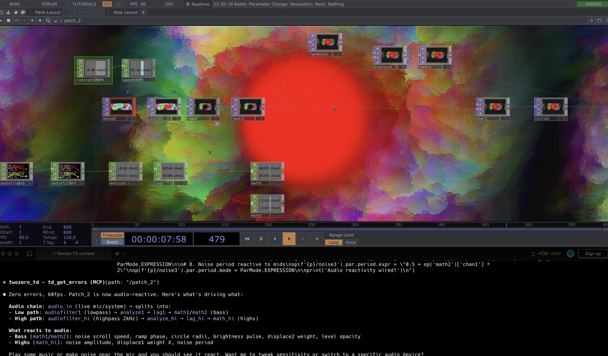Open the dropdown arrow at far left of path bar

2,20
